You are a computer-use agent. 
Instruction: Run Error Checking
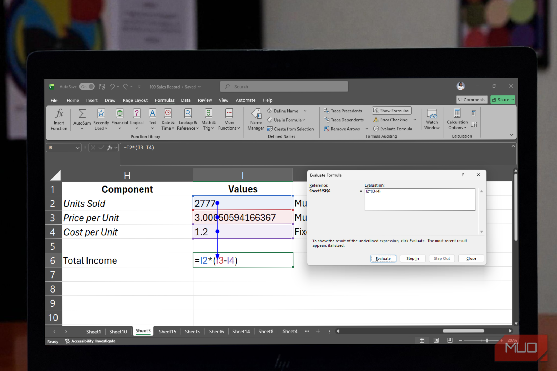[x=390, y=120]
